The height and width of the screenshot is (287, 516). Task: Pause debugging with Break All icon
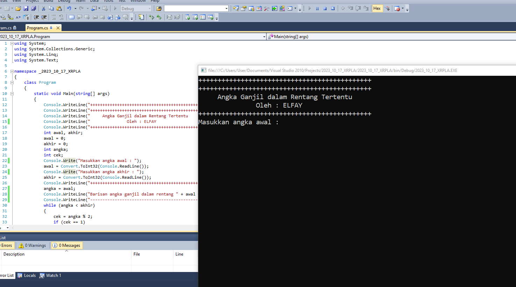tap(317, 8)
